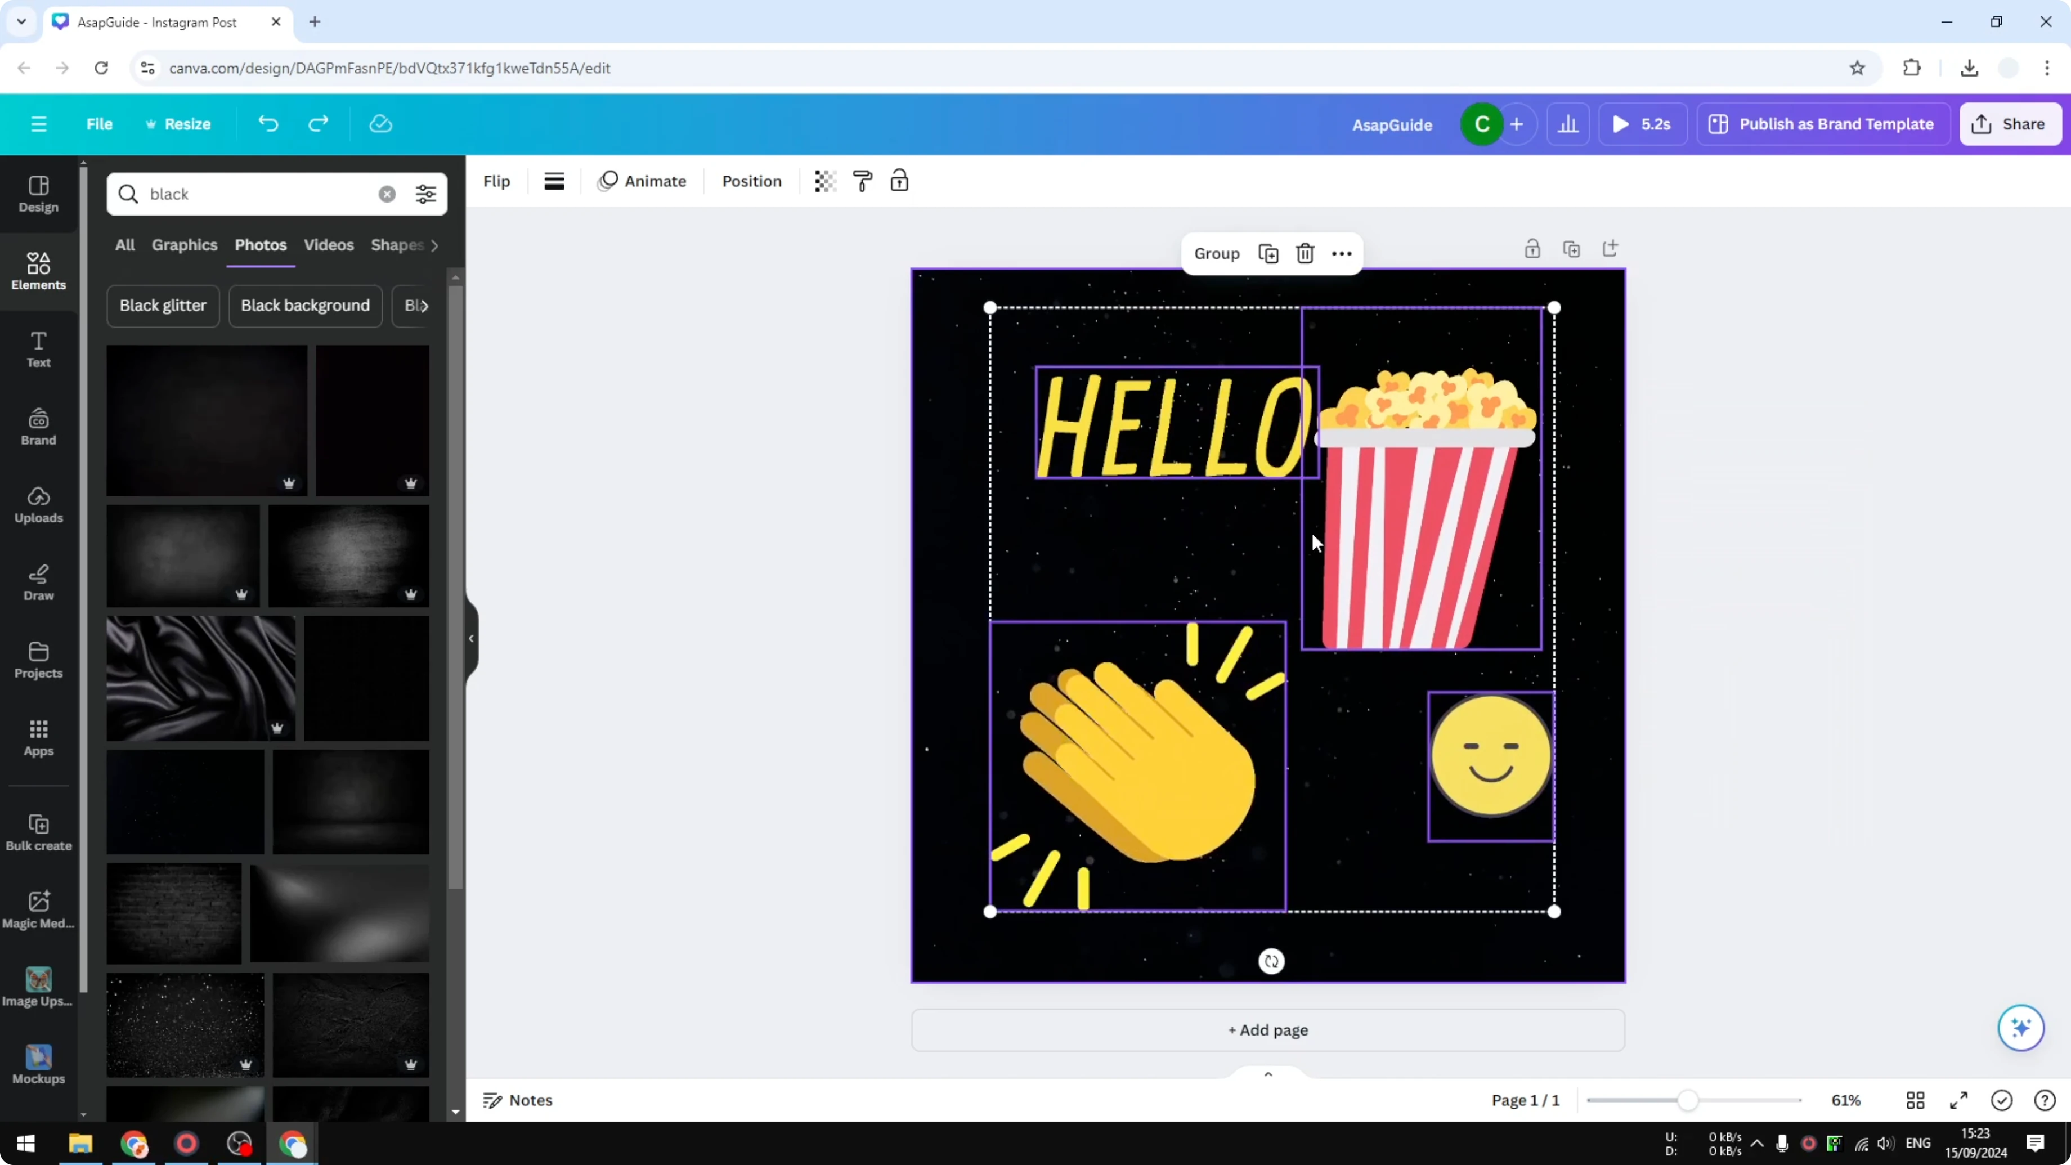The image size is (2071, 1165).
Task: Switch to the All tab
Action: coord(124,245)
